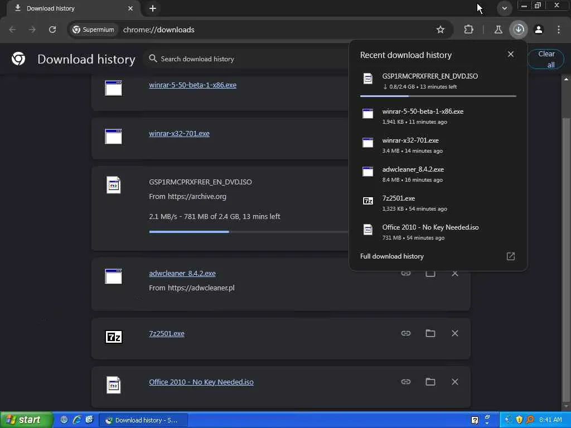Open the winrar-x32-701.exe link in list

(x=179, y=134)
